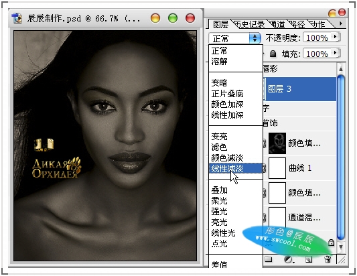Choose 滤色 blend mode

tap(236, 147)
